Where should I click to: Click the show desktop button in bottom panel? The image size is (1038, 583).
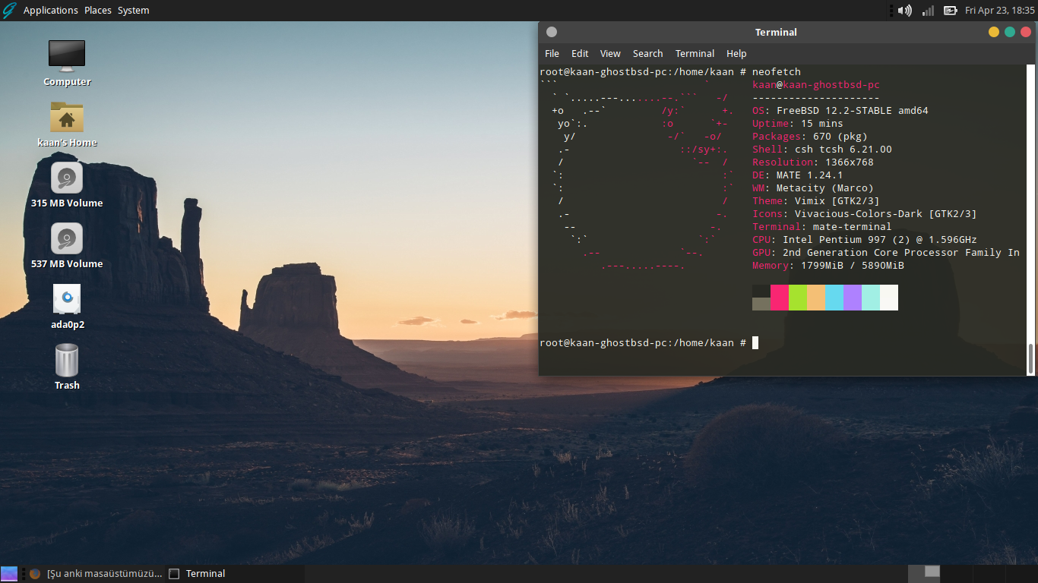[x=9, y=574]
